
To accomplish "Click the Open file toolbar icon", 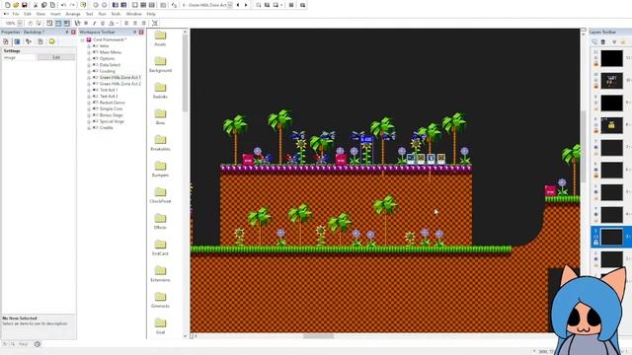I will pyautogui.click(x=16, y=5).
